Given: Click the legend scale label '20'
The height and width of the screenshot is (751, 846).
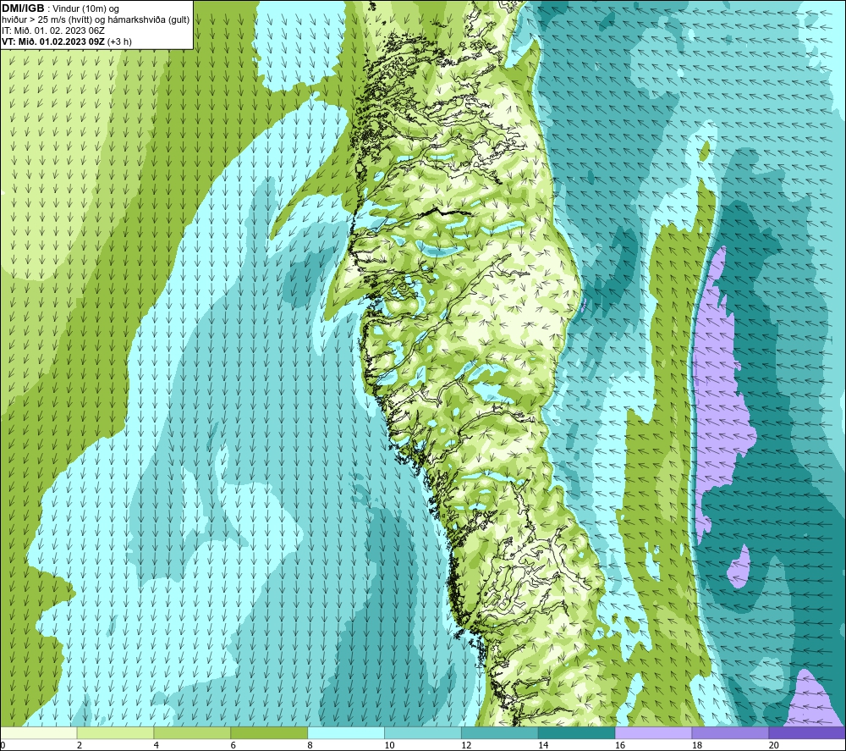Looking at the screenshot, I should click(774, 745).
